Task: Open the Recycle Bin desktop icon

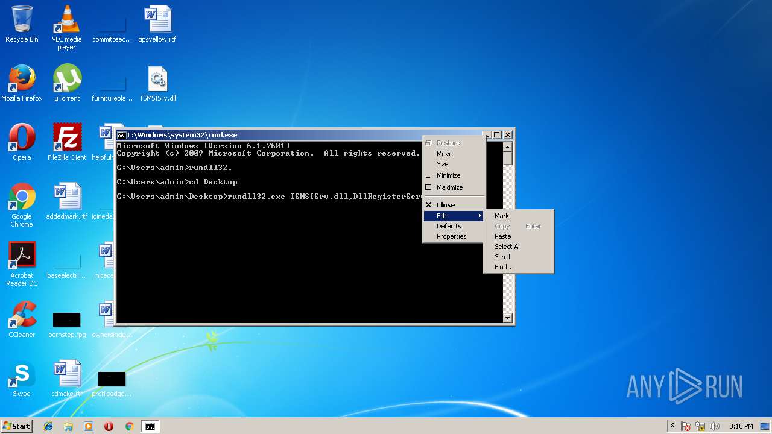Action: coord(22,24)
